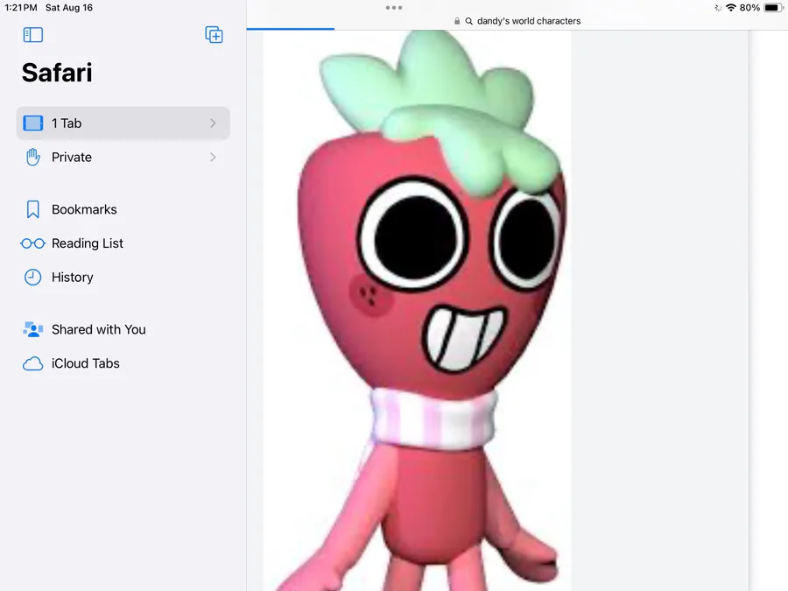Click the status bar time 1:21 PM
Viewport: 788px width, 591px height.
[21, 8]
